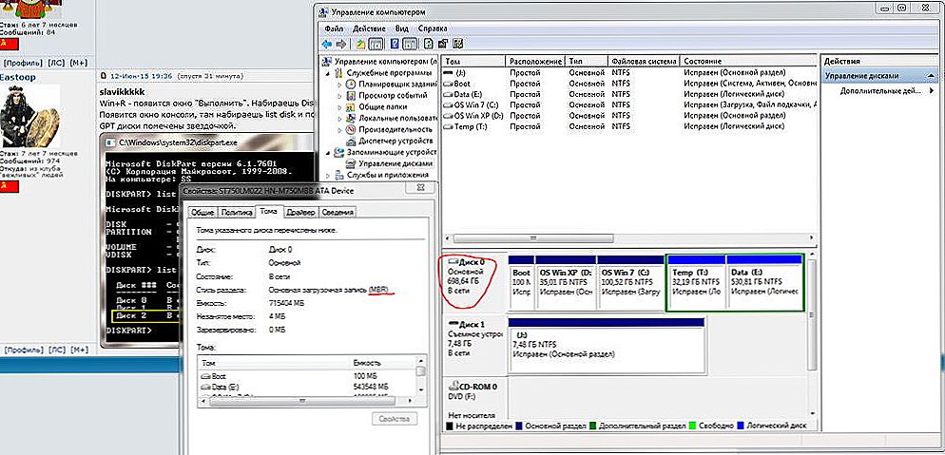The height and width of the screenshot is (455, 945).
Task: Expand the Общие папки tree node
Action: (x=339, y=107)
